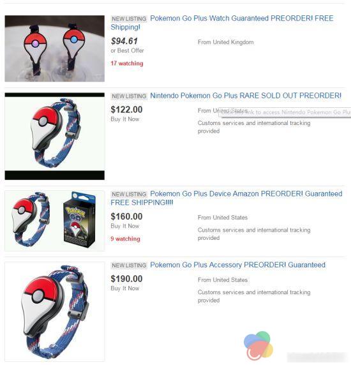The image size is (351, 365).
Task: Click the '17 watching' text
Action: 127,63
